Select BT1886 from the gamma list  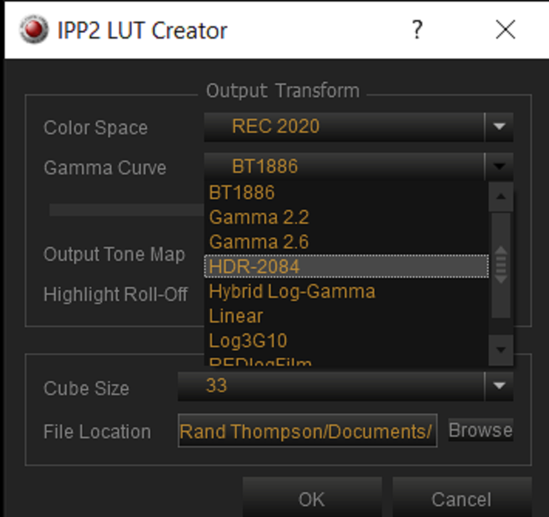[x=346, y=193]
